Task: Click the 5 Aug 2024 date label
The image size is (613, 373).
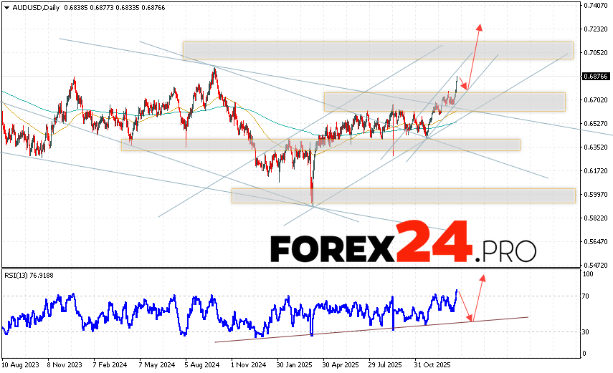Action: click(x=201, y=364)
